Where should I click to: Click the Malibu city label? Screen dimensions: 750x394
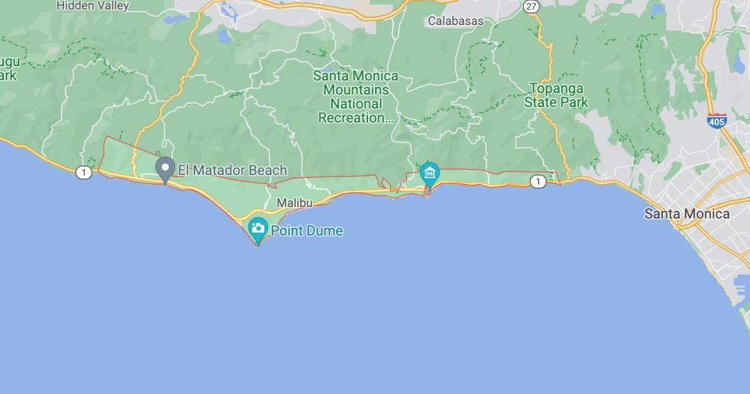[x=294, y=203]
